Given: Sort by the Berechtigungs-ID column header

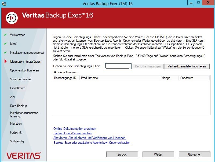Looking at the screenshot, I should tap(66, 78).
